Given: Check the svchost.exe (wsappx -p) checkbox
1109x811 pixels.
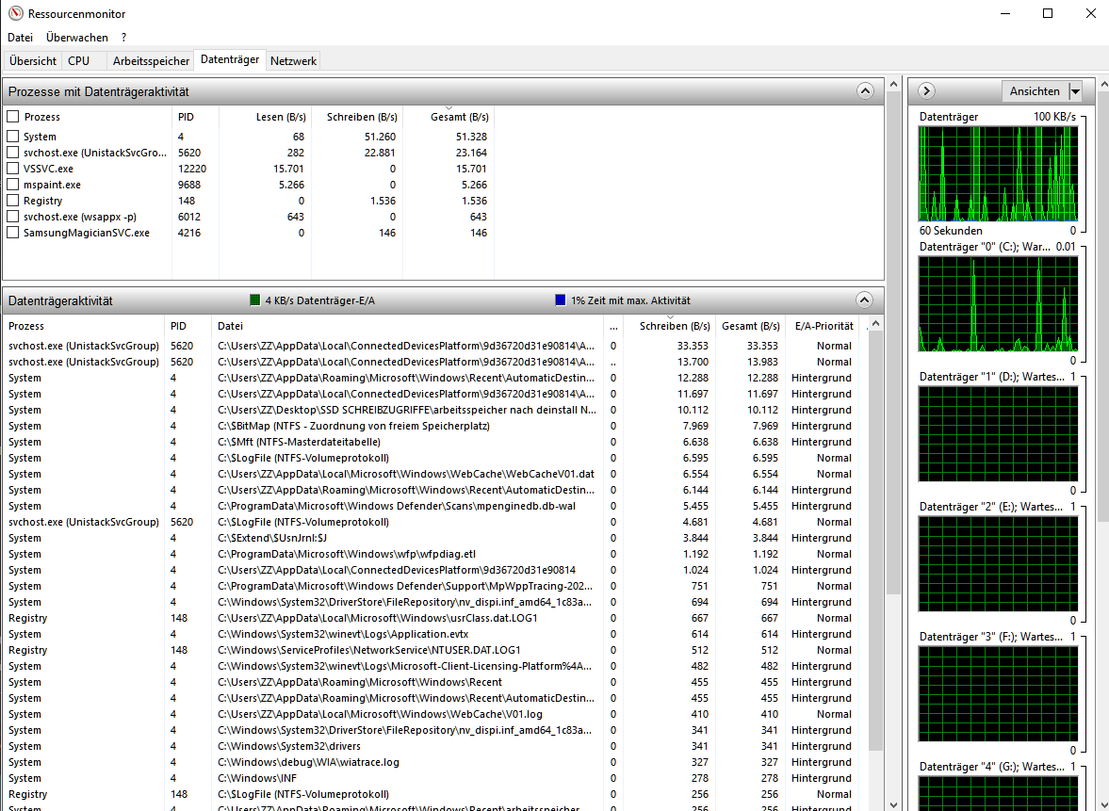Looking at the screenshot, I should click(13, 217).
